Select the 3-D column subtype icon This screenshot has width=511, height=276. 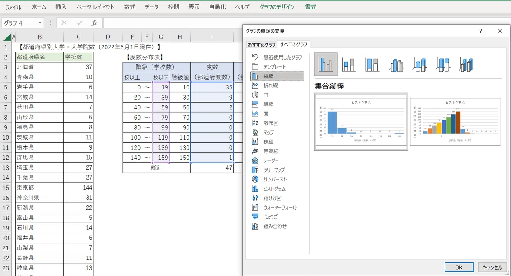467,64
